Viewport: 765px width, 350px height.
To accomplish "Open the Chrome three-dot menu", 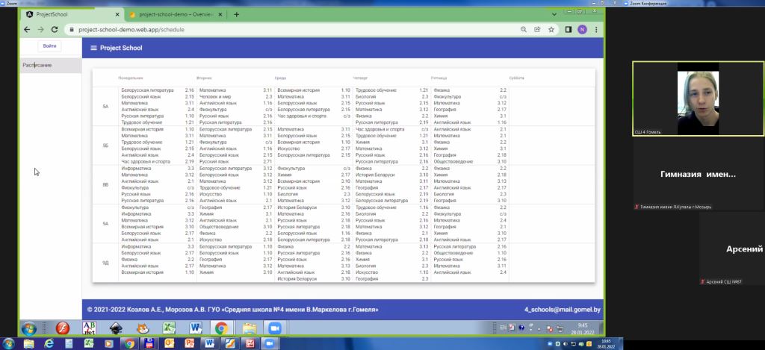I will click(595, 30).
